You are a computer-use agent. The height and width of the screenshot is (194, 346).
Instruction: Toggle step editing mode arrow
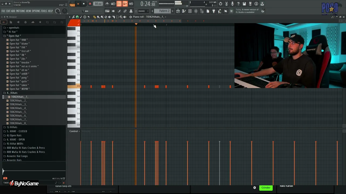coord(113,11)
